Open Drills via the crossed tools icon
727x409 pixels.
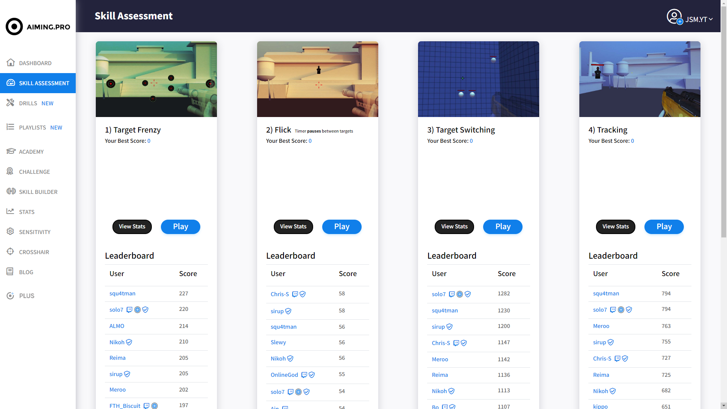11,103
